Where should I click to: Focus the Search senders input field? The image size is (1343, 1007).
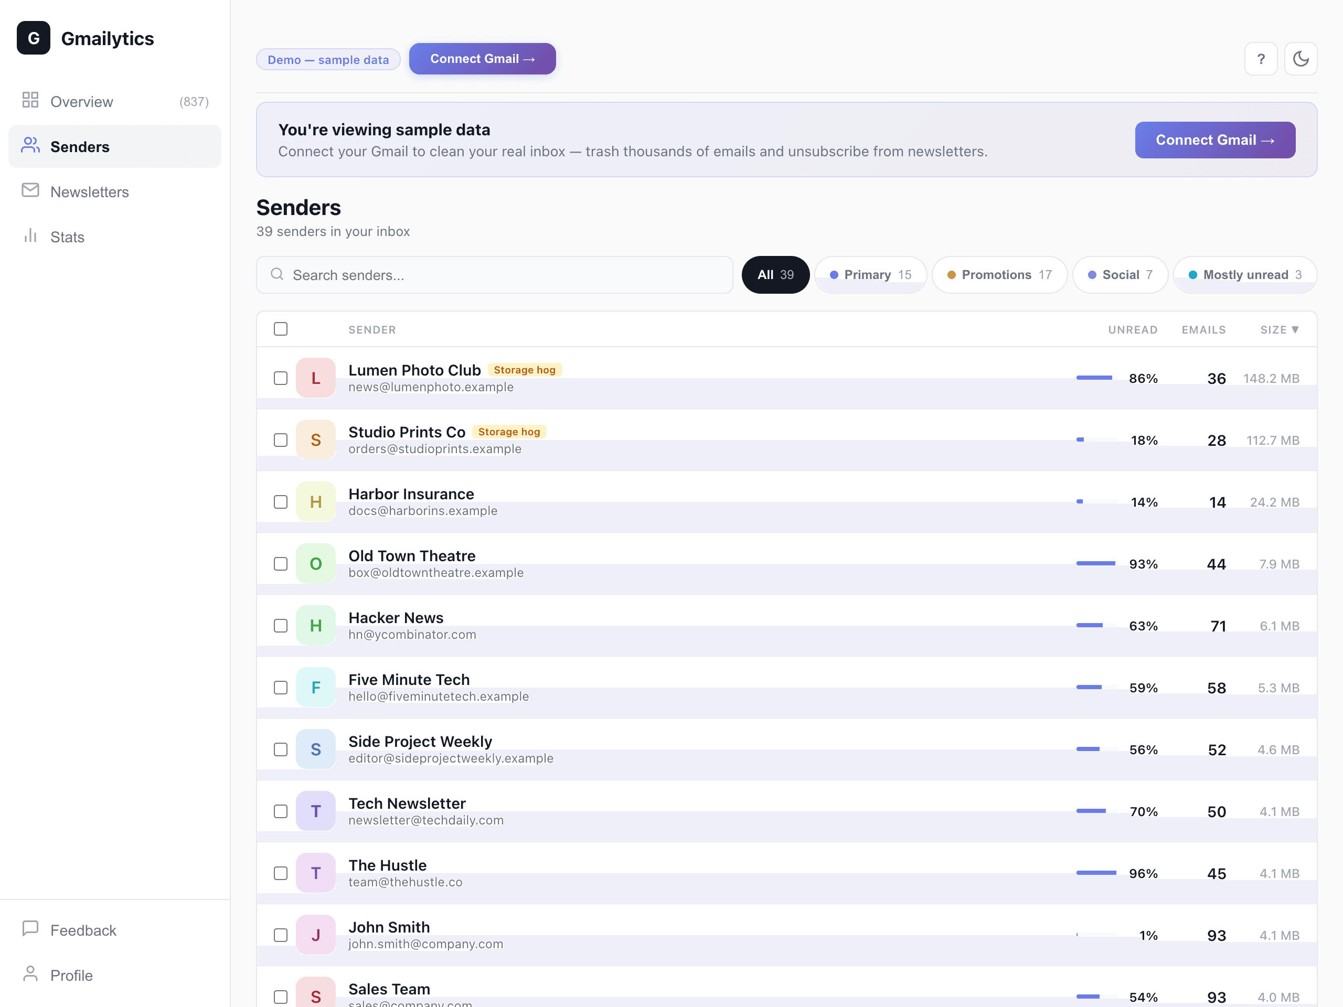pyautogui.click(x=494, y=275)
